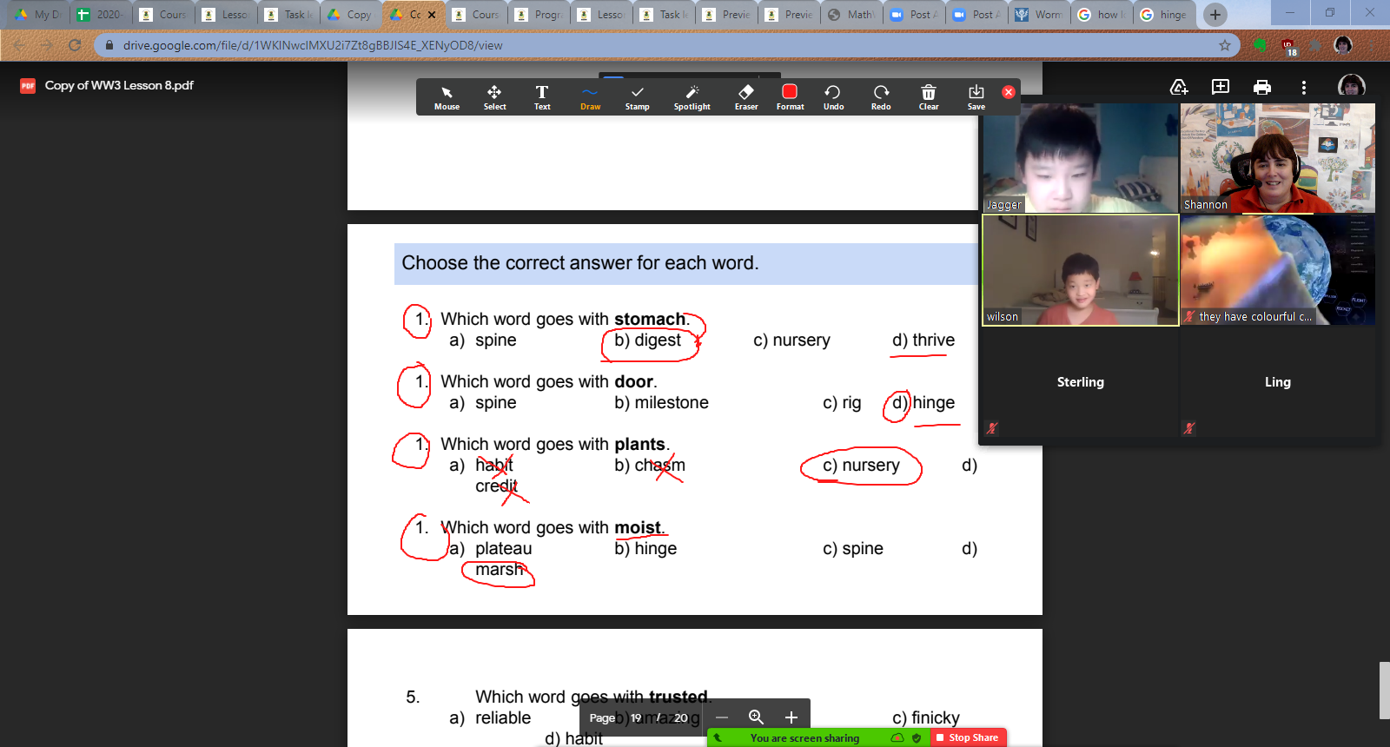Open Google account avatar in Drive viewer
1390x747 pixels.
click(x=1352, y=85)
